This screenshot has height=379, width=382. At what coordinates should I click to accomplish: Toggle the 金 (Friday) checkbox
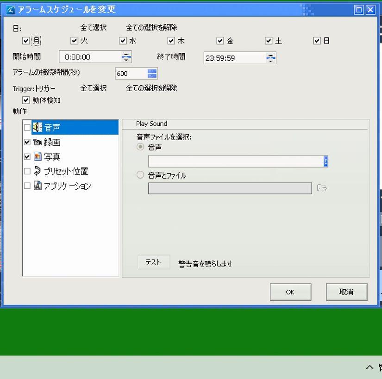tap(220, 40)
